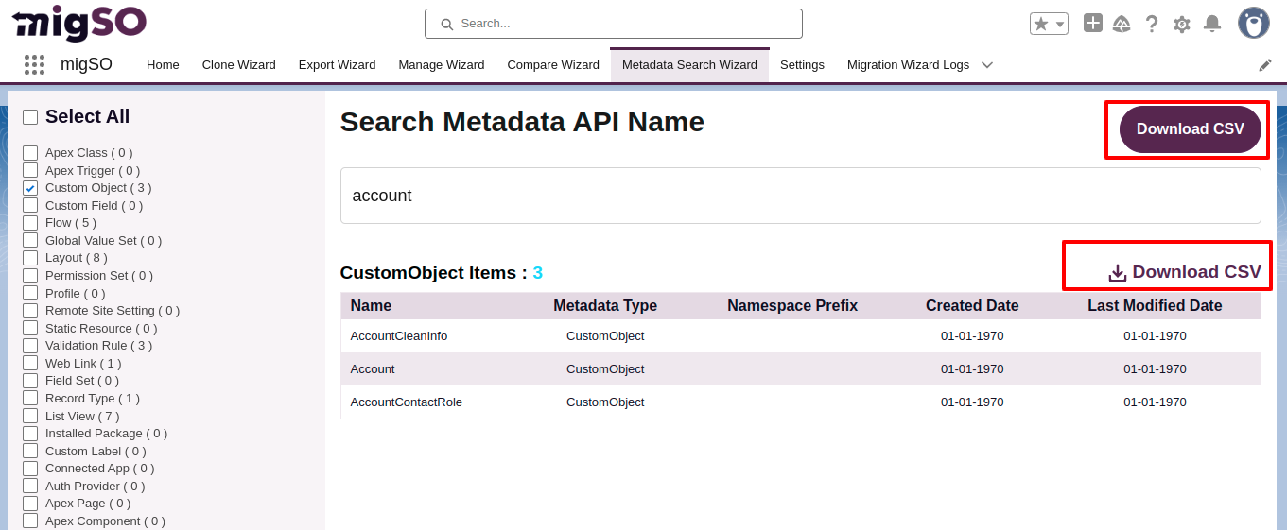This screenshot has height=530, width=1287.
Task: Open the user profile avatar
Action: [1254, 24]
